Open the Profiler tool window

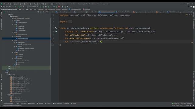coord(73,104)
